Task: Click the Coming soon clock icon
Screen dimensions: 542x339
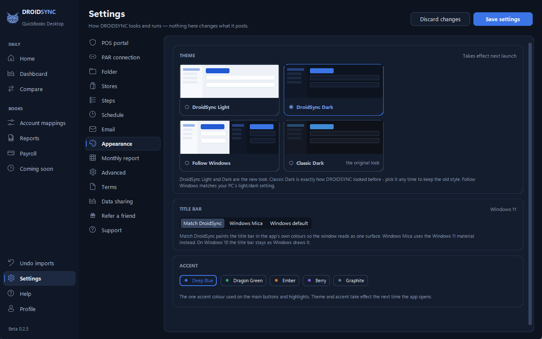Action: (11, 169)
